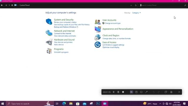
Task: Open View network status and tasks
Action: click(65, 36)
